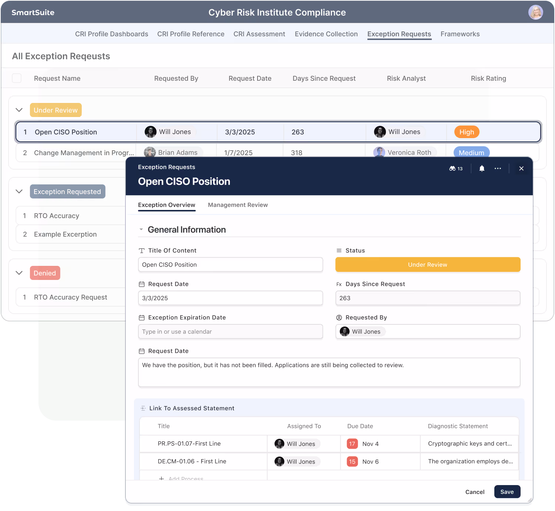Viewport: 555px width, 511px height.
Task: Click Will Jones avatar in DE.CM-01.06 row
Action: [279, 461]
